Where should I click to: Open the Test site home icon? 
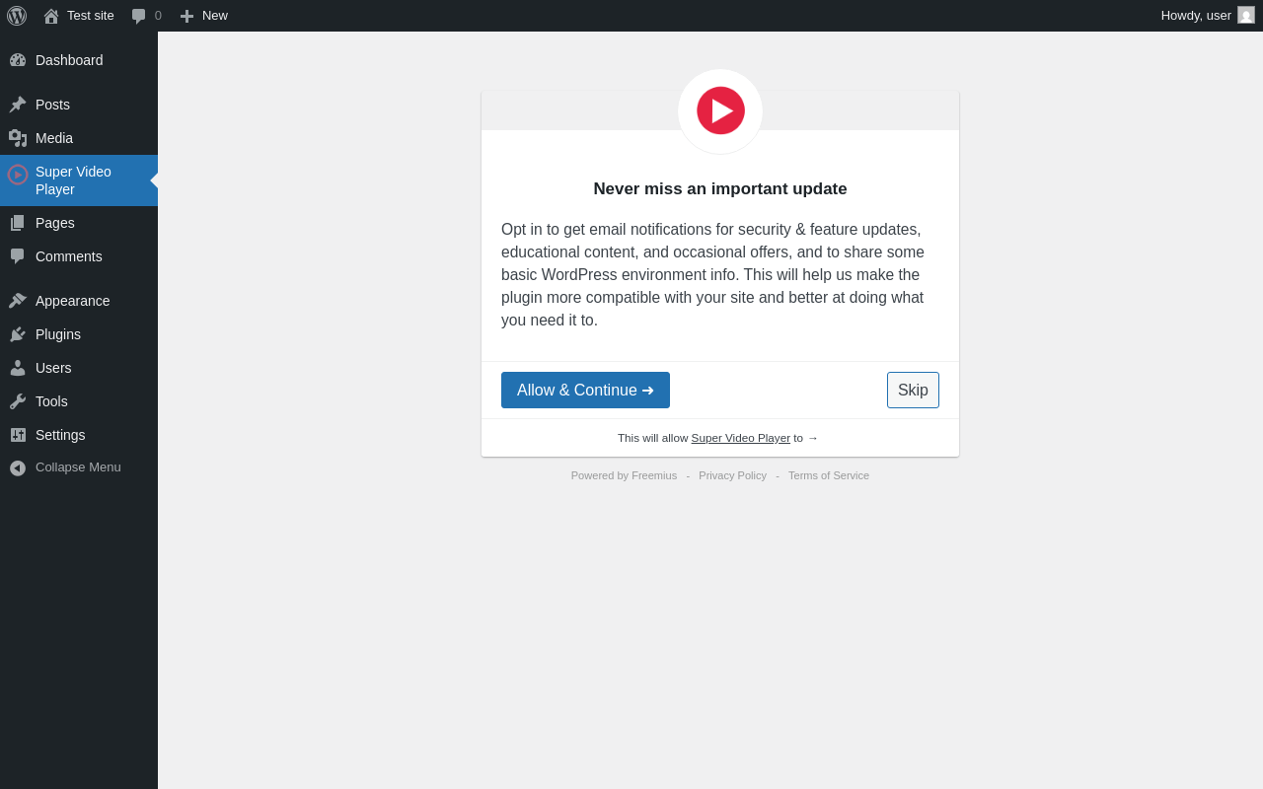tap(51, 16)
